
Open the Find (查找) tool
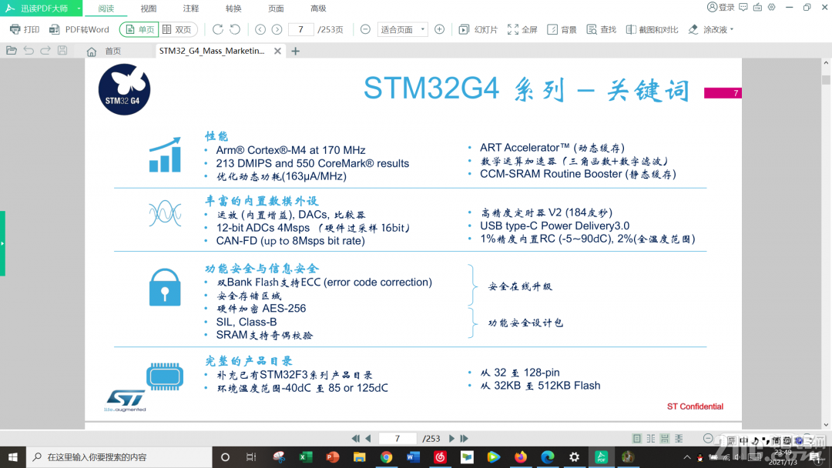point(601,30)
